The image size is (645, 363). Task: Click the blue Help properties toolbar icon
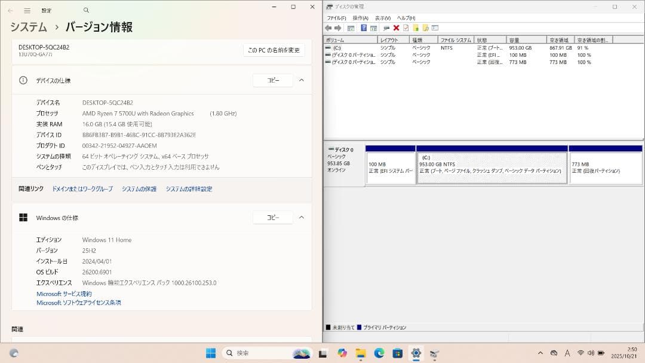point(364,28)
